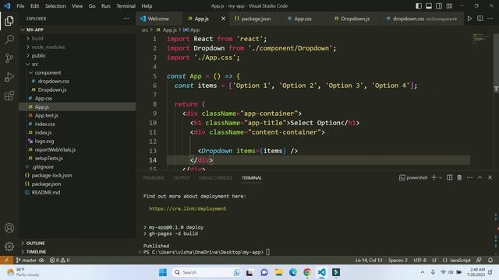Maximize the panel with the chevron up

tap(480, 177)
